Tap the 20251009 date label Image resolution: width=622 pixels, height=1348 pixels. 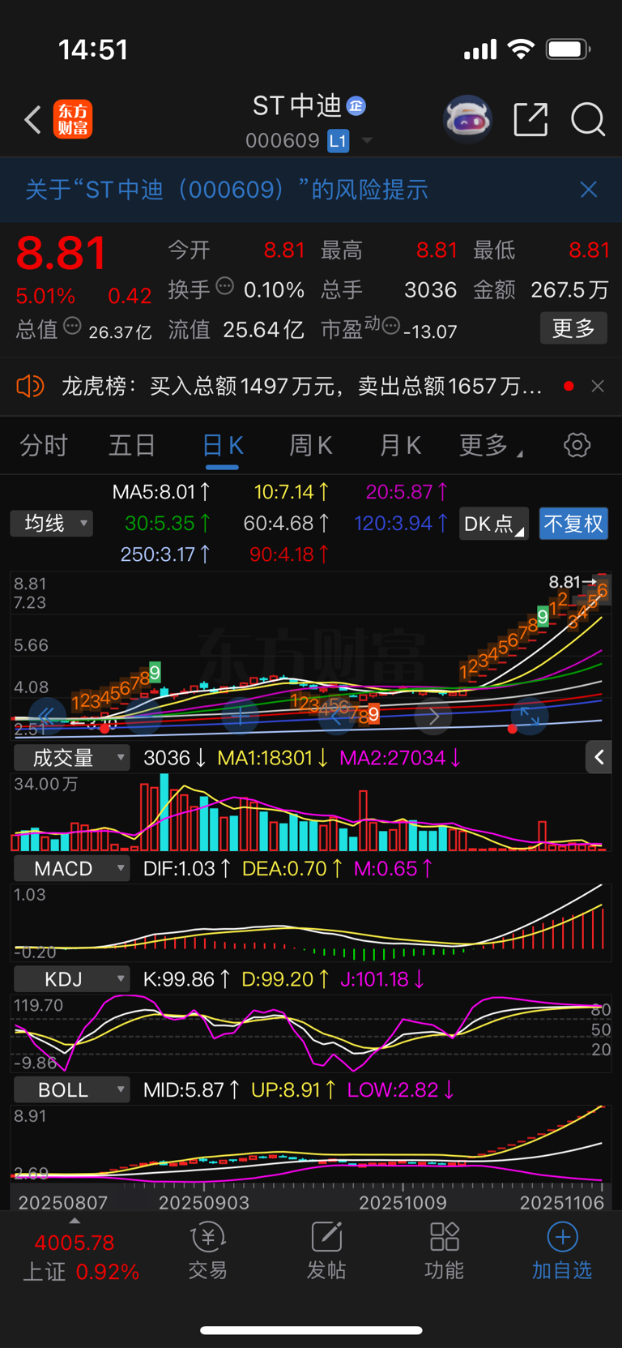pyautogui.click(x=403, y=1203)
